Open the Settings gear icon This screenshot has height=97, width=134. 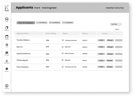coord(7,69)
